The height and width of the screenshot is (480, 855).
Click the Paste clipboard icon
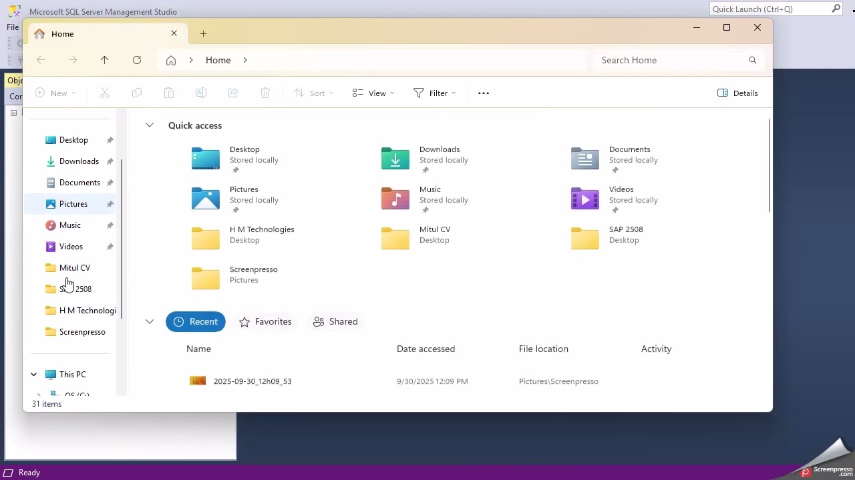click(169, 93)
